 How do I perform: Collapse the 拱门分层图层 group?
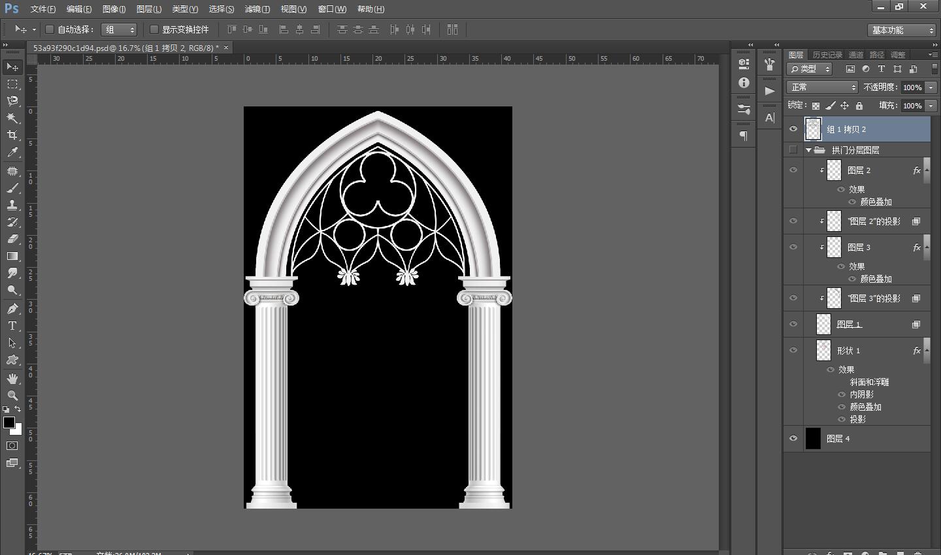(808, 150)
